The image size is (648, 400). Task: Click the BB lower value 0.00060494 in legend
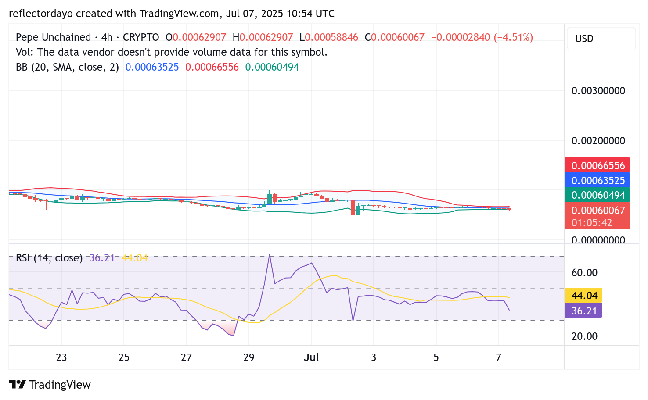pos(272,67)
